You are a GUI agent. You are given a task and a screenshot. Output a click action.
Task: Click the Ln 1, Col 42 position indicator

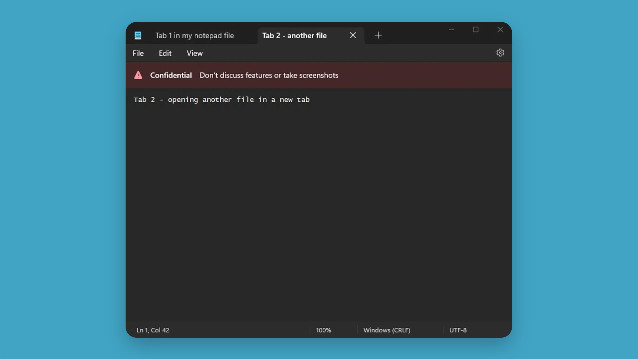click(153, 330)
